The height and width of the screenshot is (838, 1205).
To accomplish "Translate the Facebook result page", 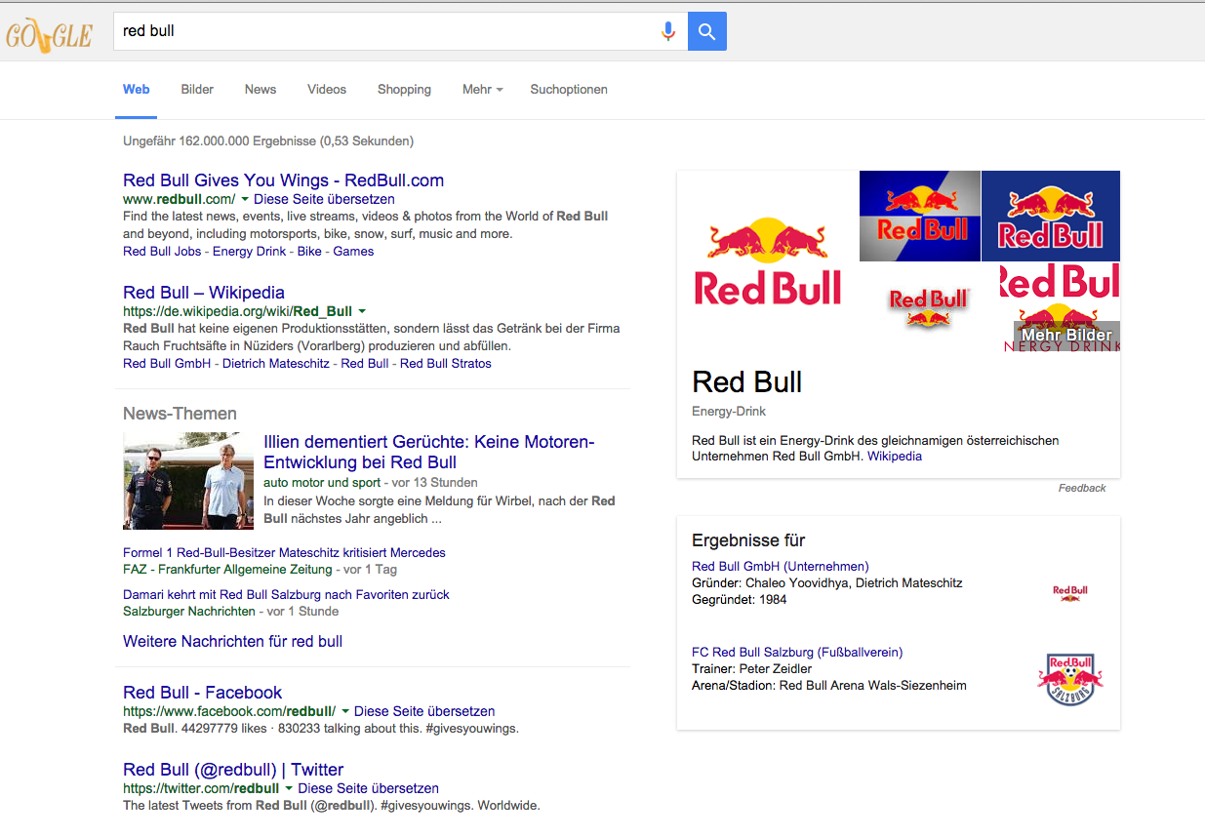I will (x=424, y=711).
